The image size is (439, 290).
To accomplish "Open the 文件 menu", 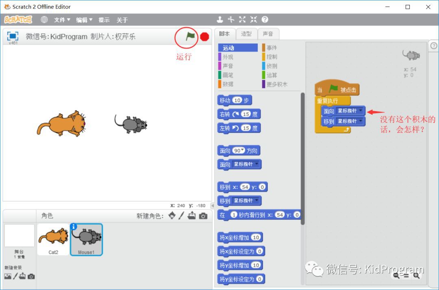I will tap(62, 20).
